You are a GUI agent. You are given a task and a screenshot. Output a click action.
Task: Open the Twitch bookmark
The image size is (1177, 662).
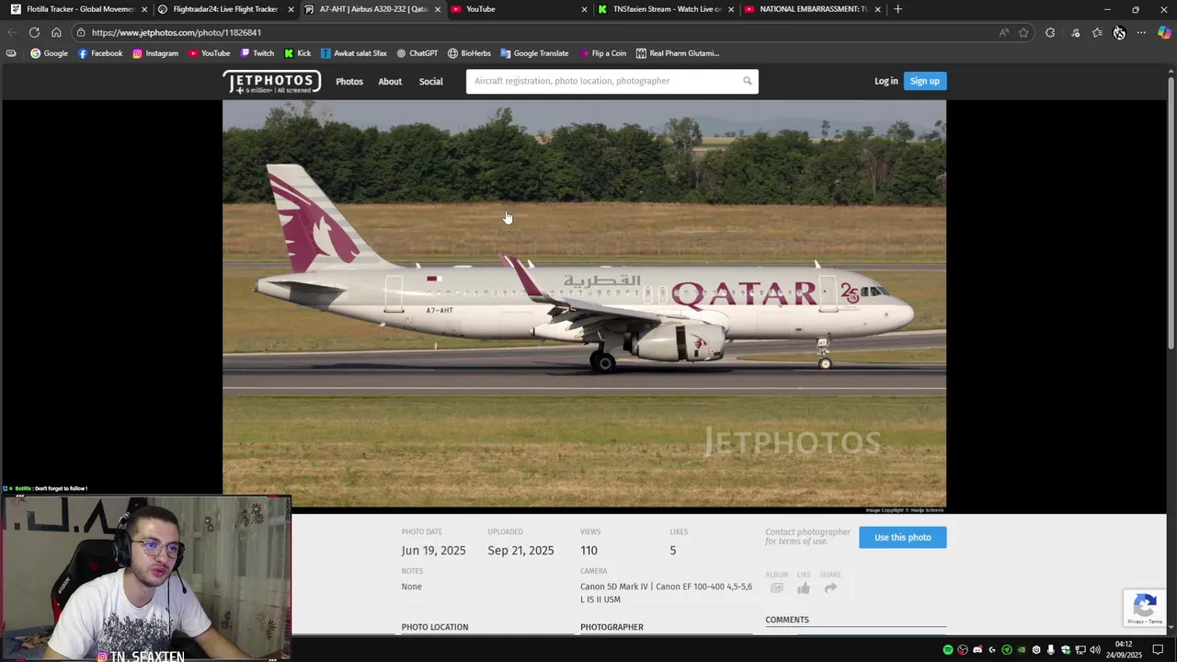[x=257, y=53]
